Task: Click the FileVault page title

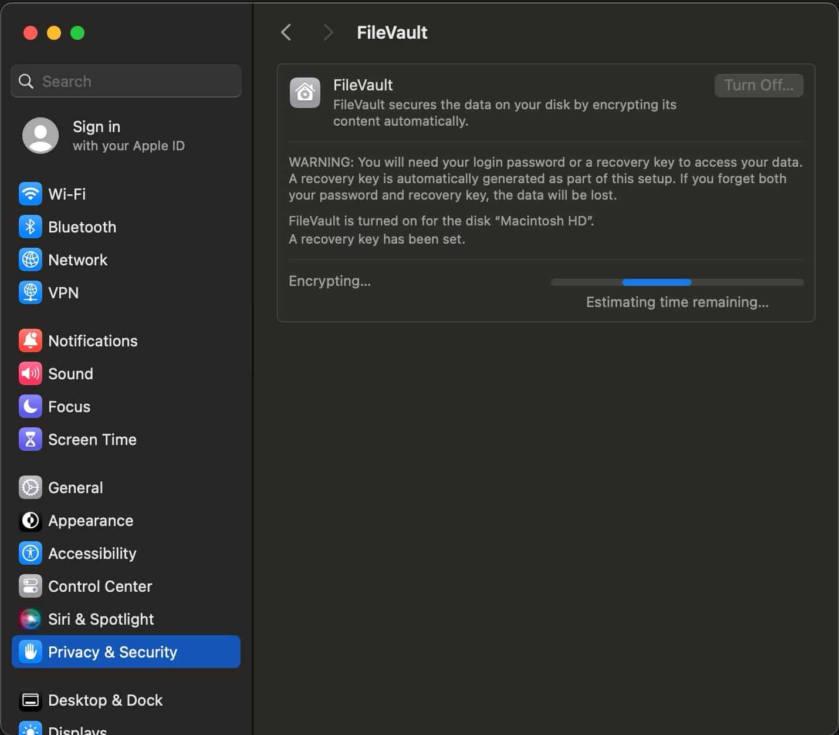Action: (x=392, y=32)
